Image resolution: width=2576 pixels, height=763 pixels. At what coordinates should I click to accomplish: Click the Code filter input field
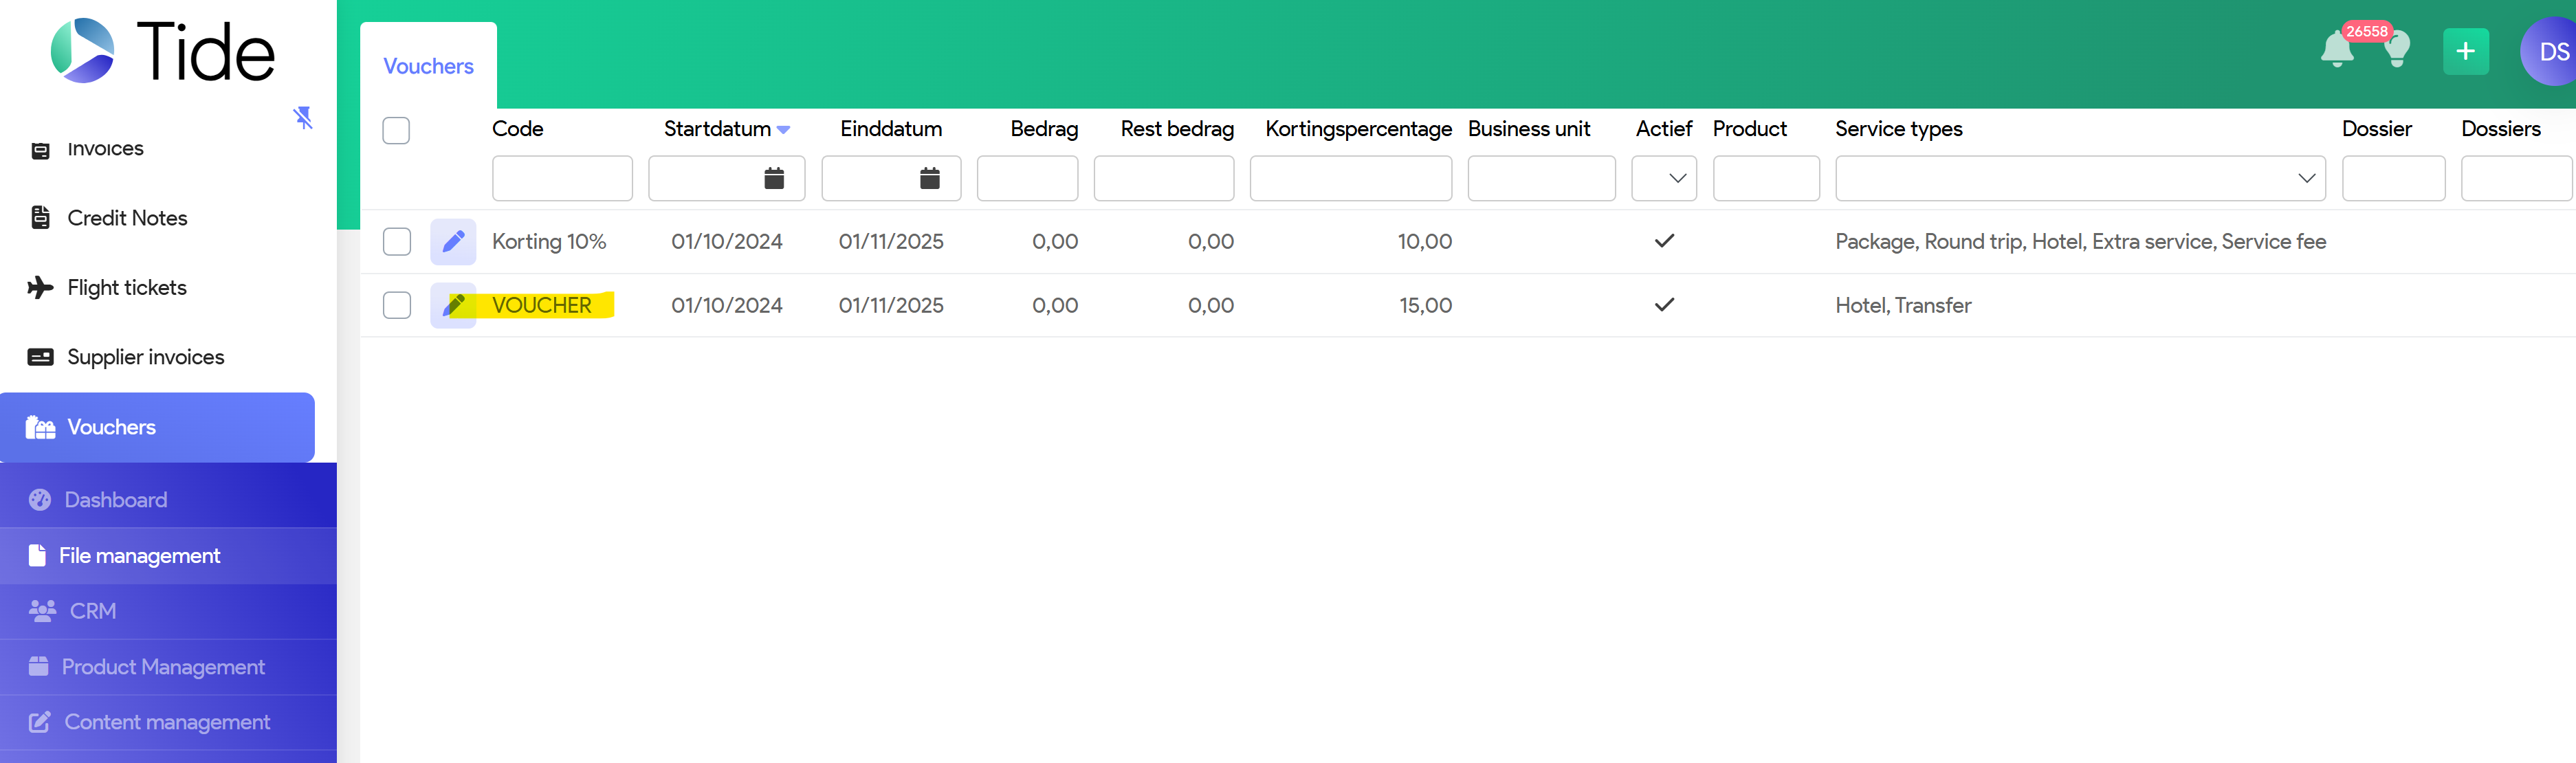click(562, 179)
